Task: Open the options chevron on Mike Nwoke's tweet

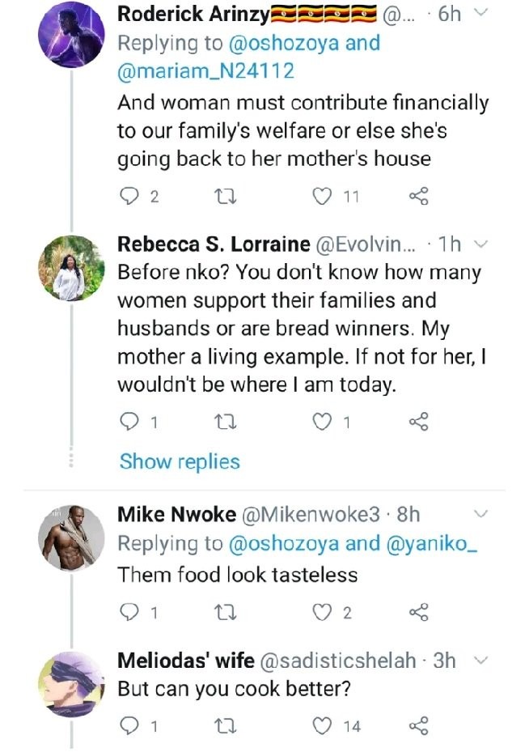Action: coord(480,514)
